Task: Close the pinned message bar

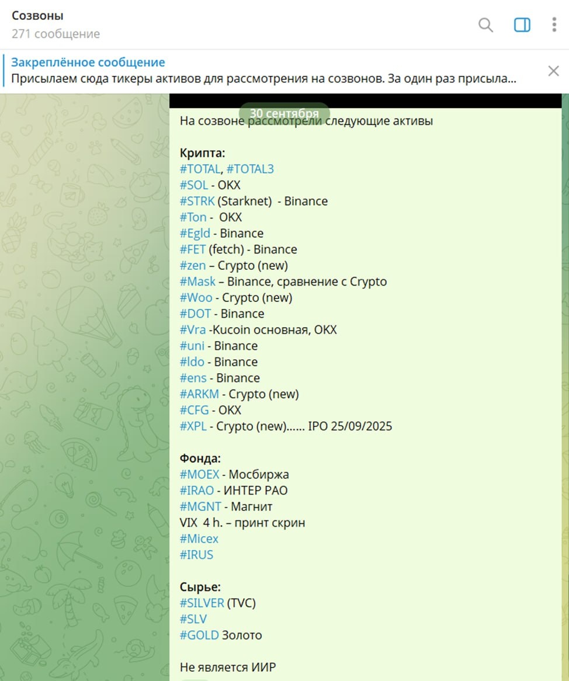Action: click(553, 71)
